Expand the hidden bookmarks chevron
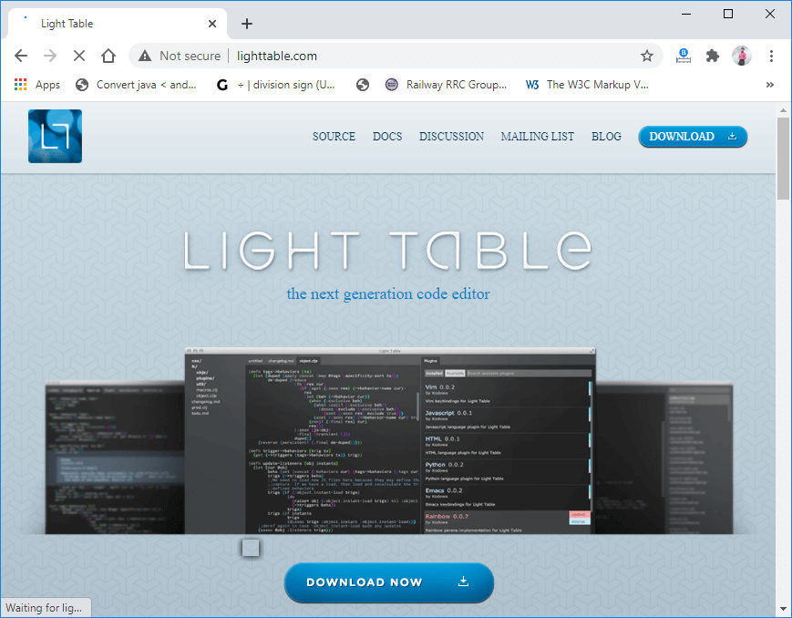792x618 pixels. [x=770, y=85]
